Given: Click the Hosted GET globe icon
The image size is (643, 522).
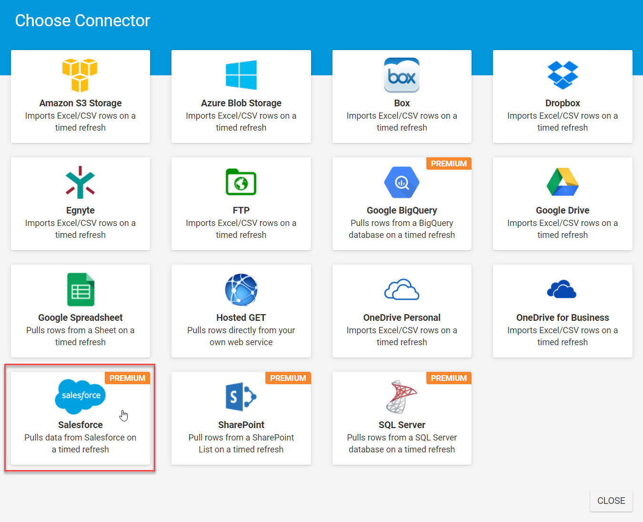Looking at the screenshot, I should (x=241, y=289).
